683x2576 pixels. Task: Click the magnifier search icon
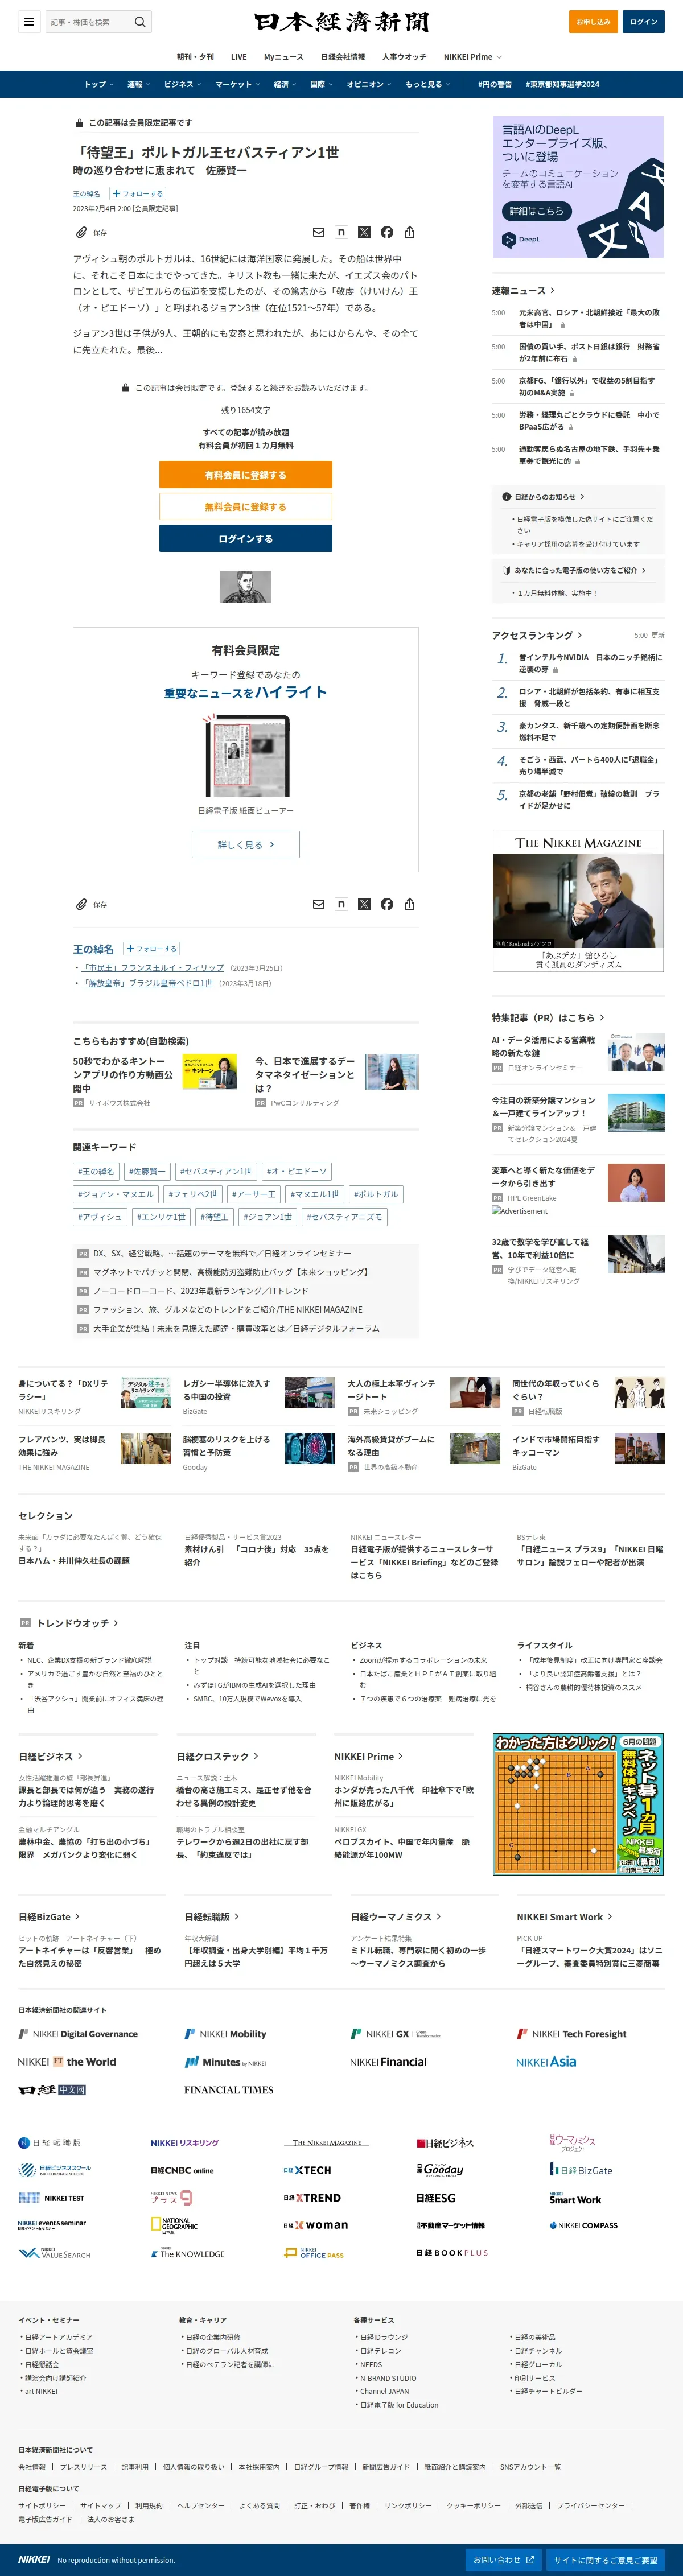click(x=140, y=21)
